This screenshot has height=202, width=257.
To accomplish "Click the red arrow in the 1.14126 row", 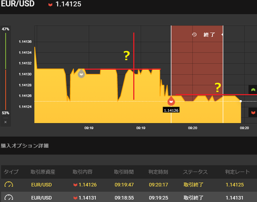I will [75, 185].
